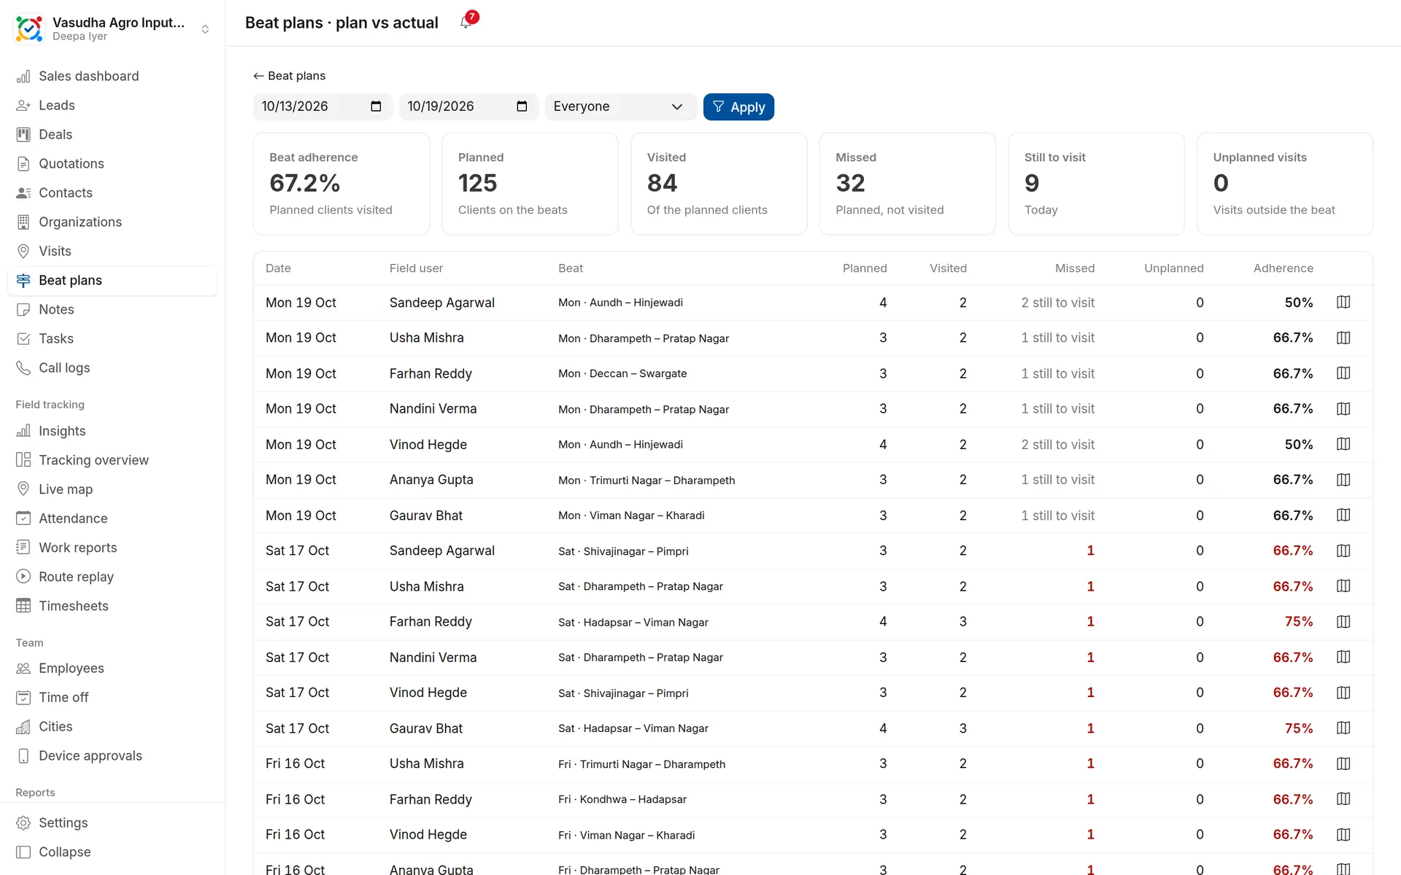This screenshot has height=875, width=1401.
Task: Open Quotations in sidebar
Action: tap(112, 163)
